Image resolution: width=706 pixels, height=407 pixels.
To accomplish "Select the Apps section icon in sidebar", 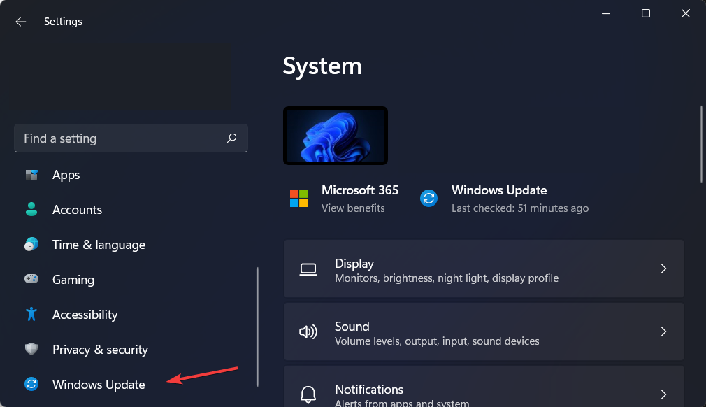I will (x=31, y=174).
